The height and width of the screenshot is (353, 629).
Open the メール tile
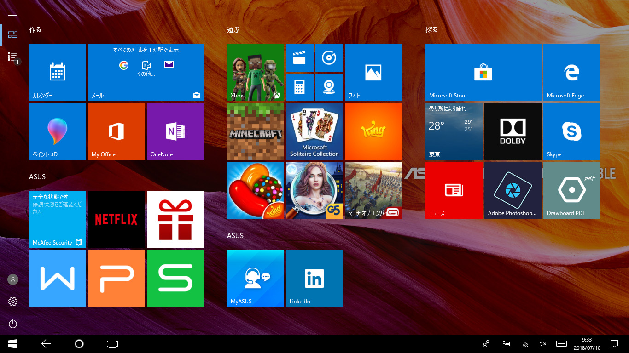click(146, 73)
